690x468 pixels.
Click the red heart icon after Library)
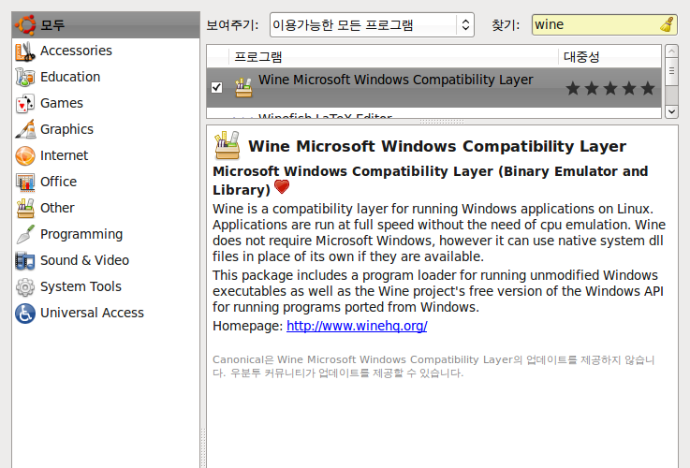point(282,187)
